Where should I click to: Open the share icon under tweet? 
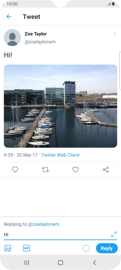(x=106, y=170)
